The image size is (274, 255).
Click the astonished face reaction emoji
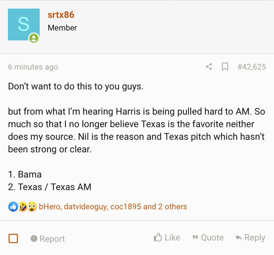(x=32, y=206)
